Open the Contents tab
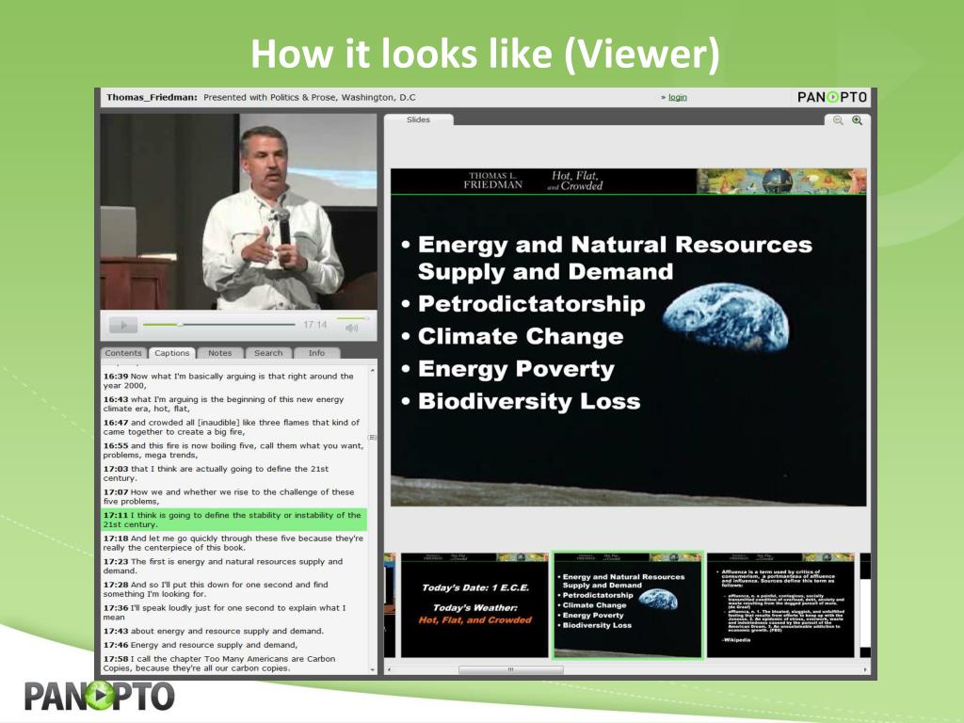The height and width of the screenshot is (723, 964). (x=123, y=353)
